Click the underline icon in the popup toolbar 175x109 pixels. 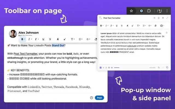(117, 26)
